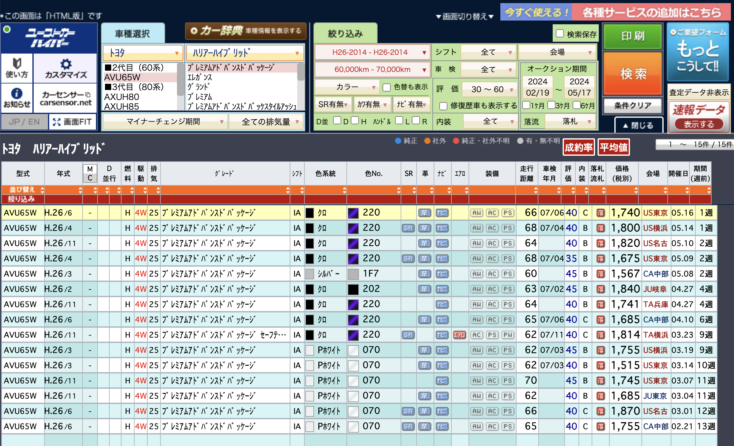Click the SR badge in the 1,800 row

coord(408,228)
